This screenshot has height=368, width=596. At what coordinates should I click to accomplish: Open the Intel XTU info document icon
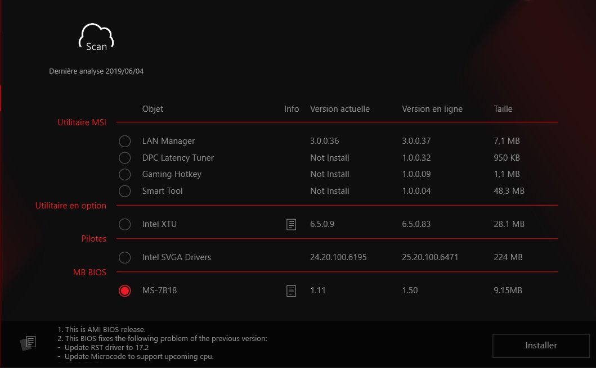[x=291, y=225]
